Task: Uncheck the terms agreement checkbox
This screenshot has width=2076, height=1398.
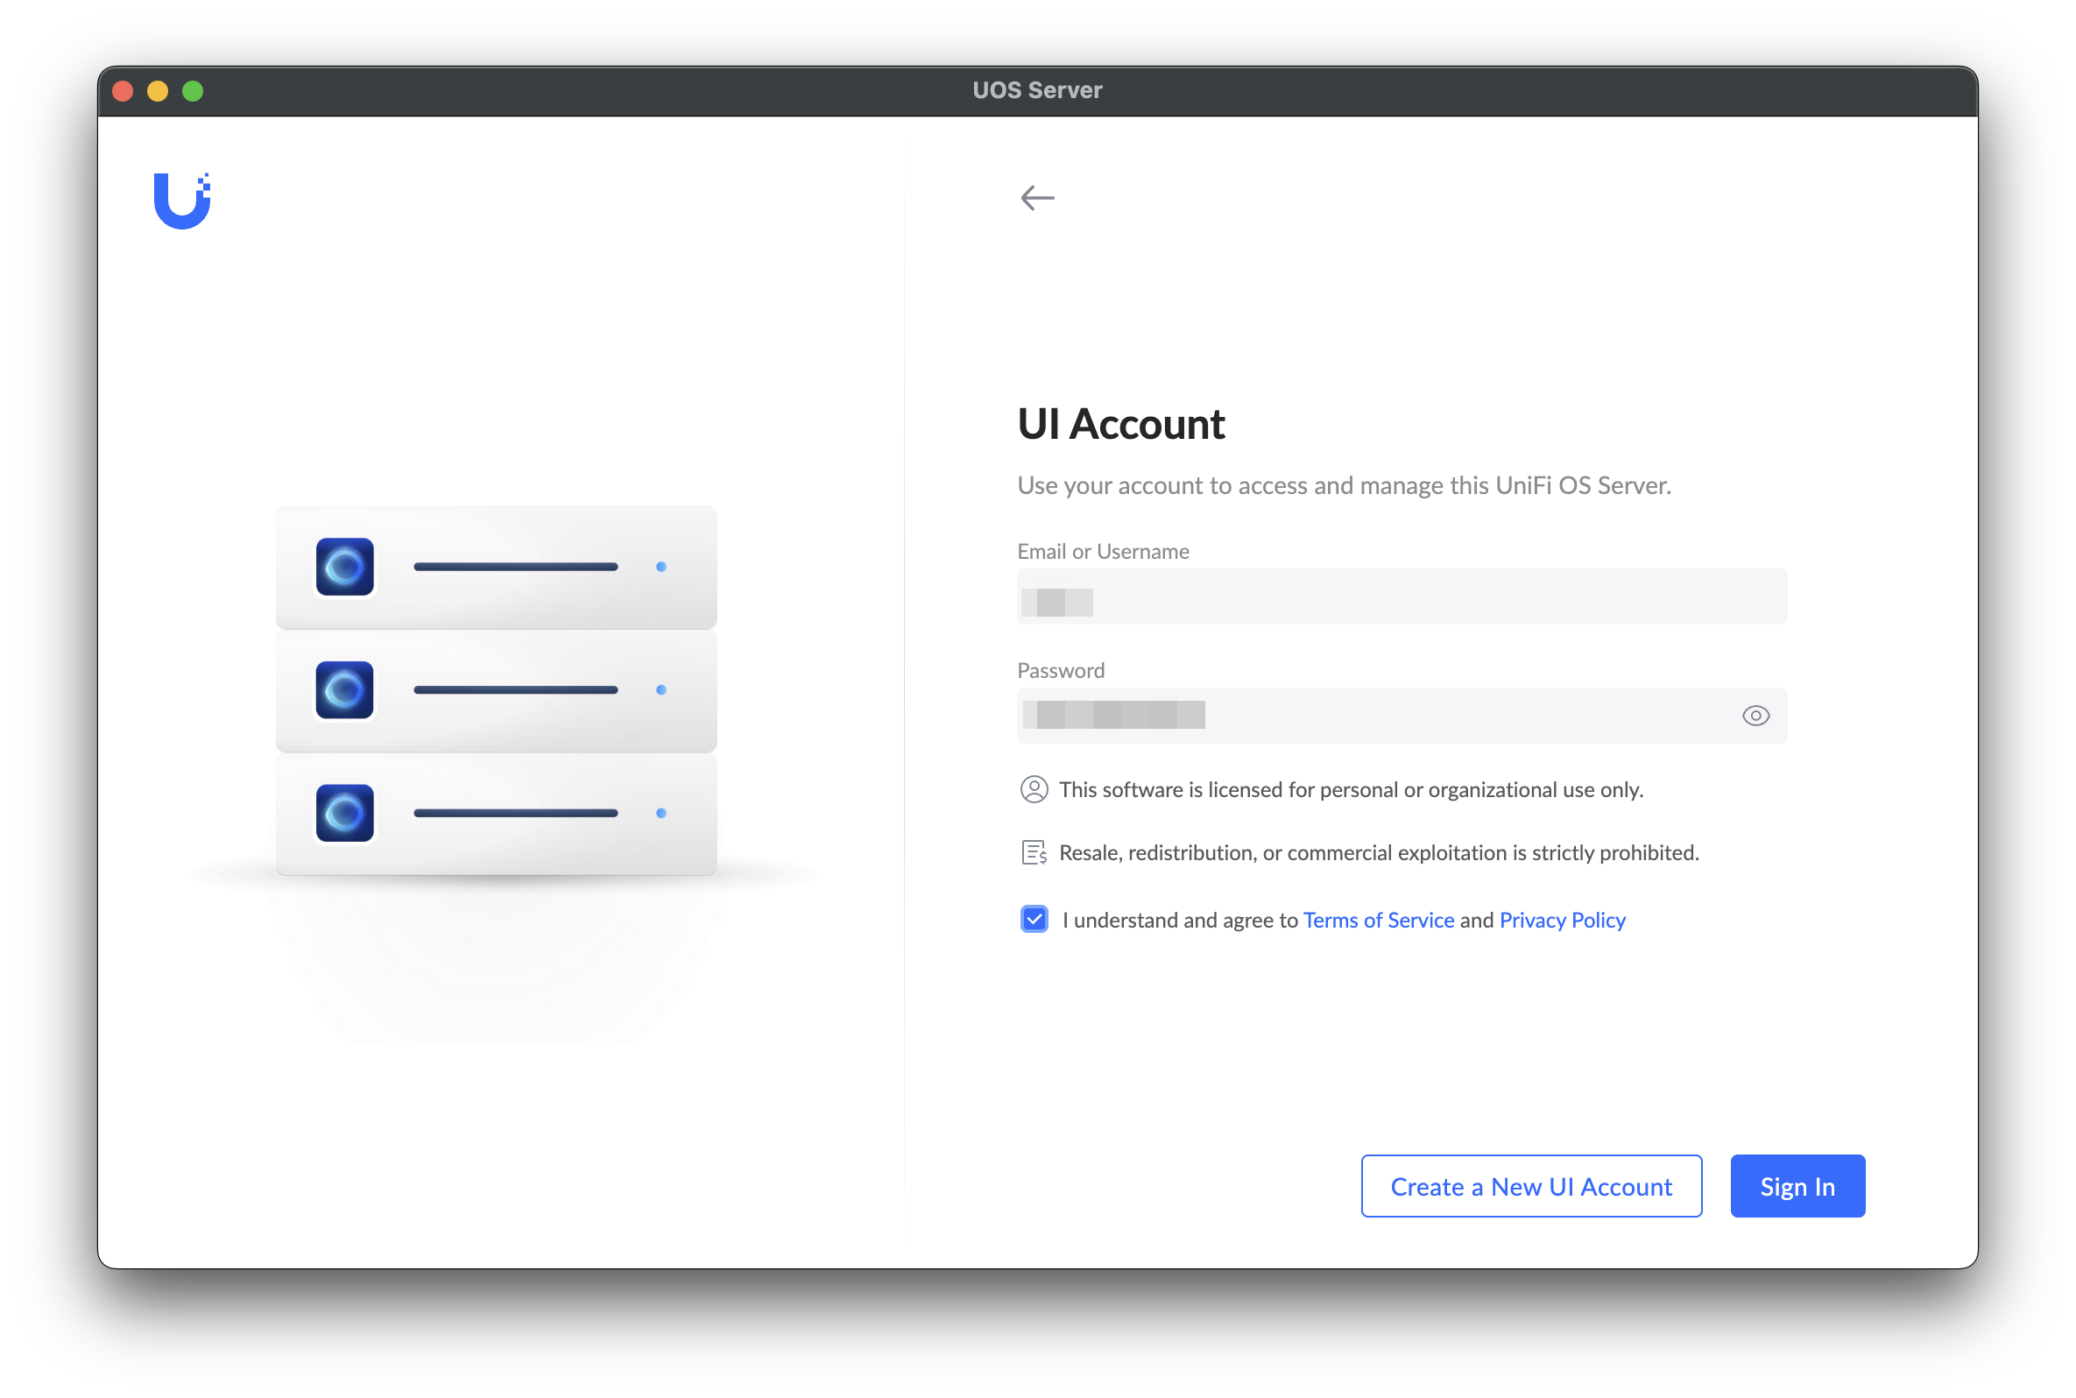Action: [1034, 919]
